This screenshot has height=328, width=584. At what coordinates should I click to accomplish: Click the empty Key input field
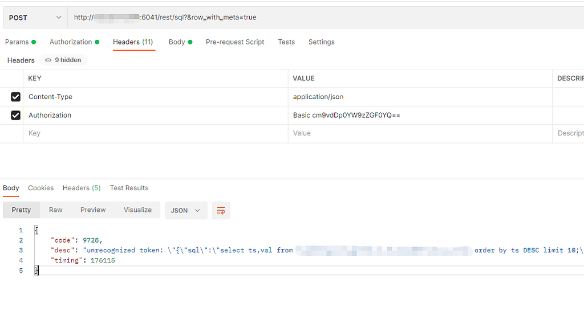[156, 133]
